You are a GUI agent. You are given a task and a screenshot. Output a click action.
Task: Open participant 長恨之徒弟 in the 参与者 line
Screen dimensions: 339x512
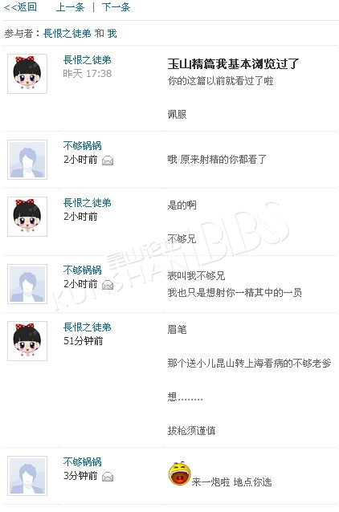coord(67,34)
